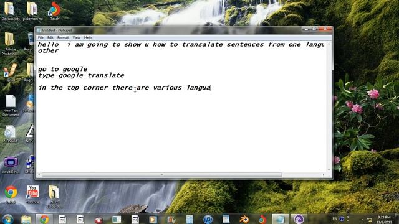399x224 pixels.
Task: Place cursor in 'type google translate' line
Action: point(81,75)
